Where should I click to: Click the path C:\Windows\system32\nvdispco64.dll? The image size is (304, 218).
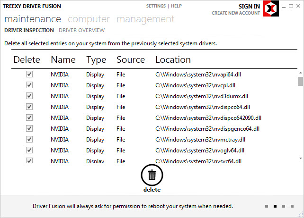pos(203,107)
